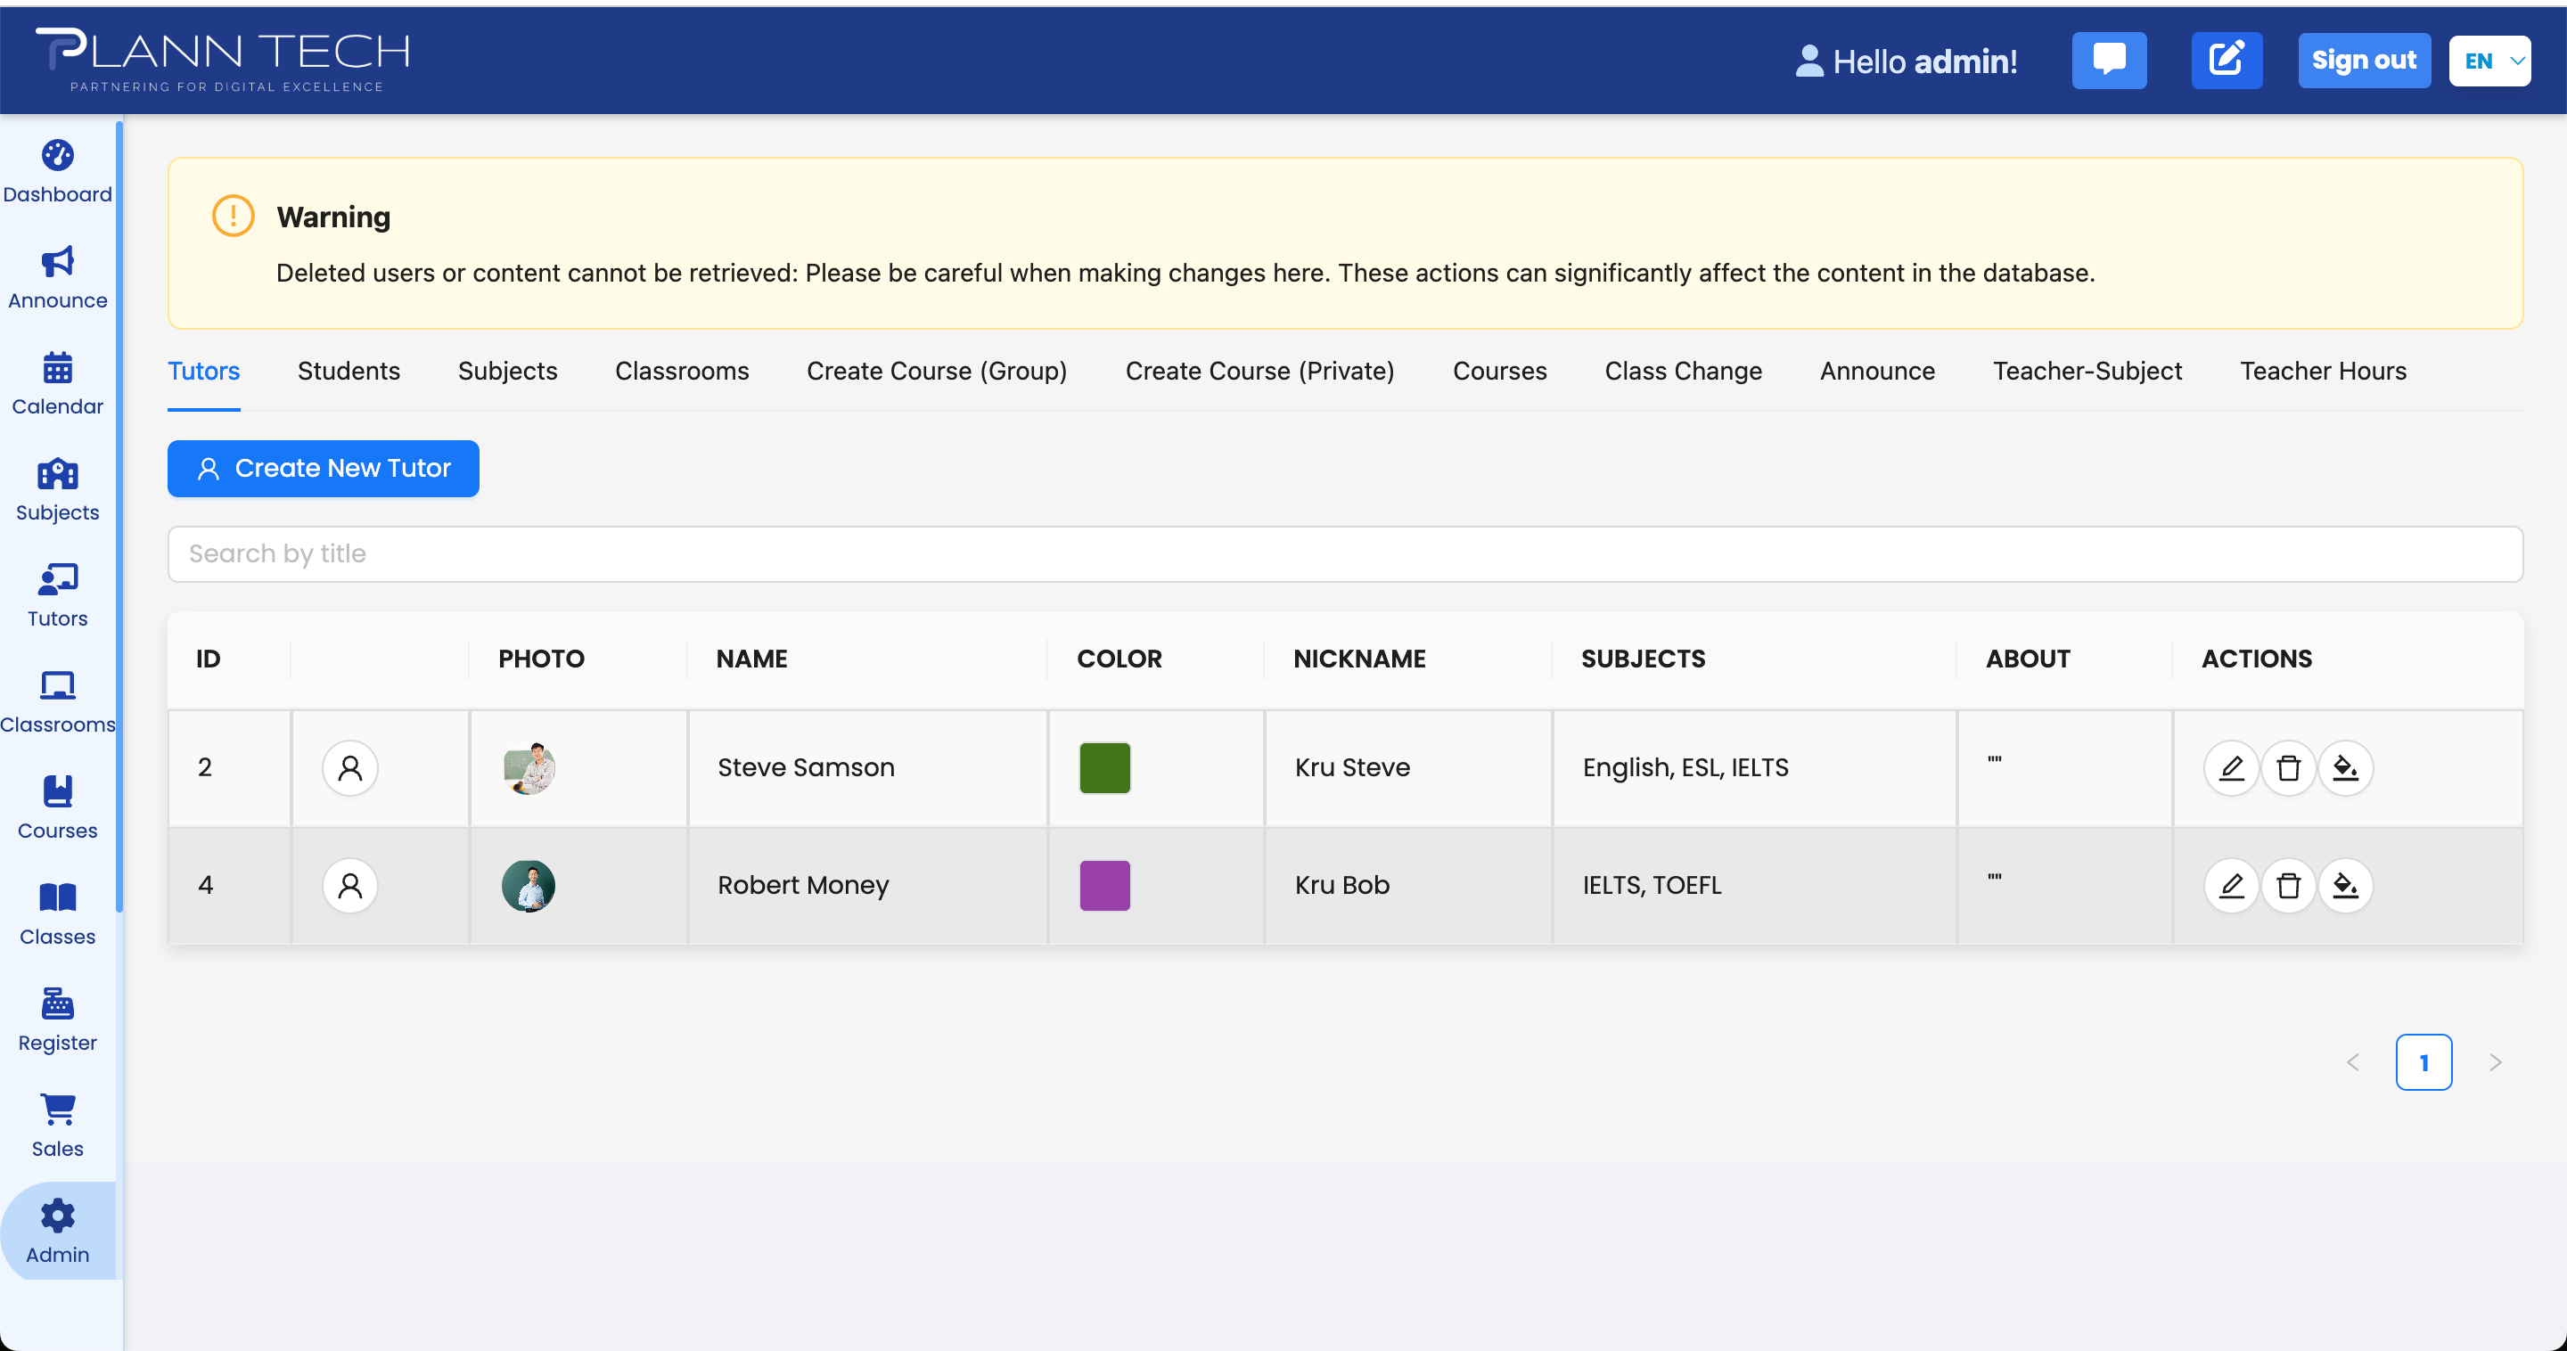Edit Steve Samson using pencil icon

pyautogui.click(x=2230, y=767)
